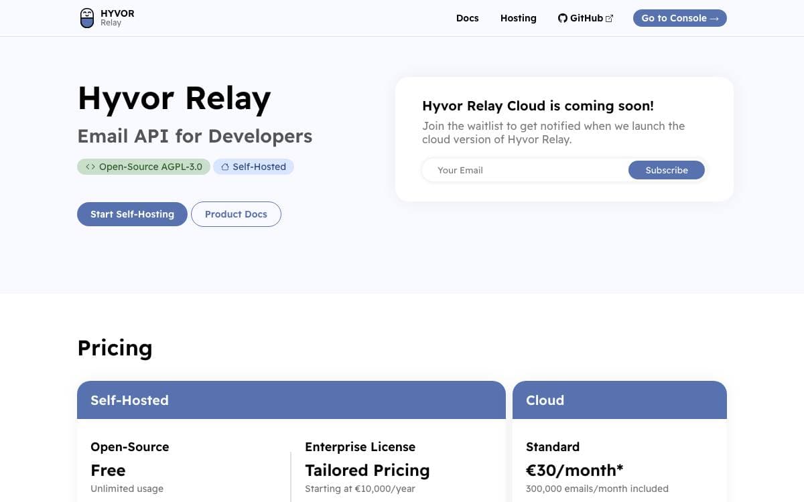Click the Hyvor Relay main heading
Image resolution: width=804 pixels, height=502 pixels.
pyautogui.click(x=174, y=98)
